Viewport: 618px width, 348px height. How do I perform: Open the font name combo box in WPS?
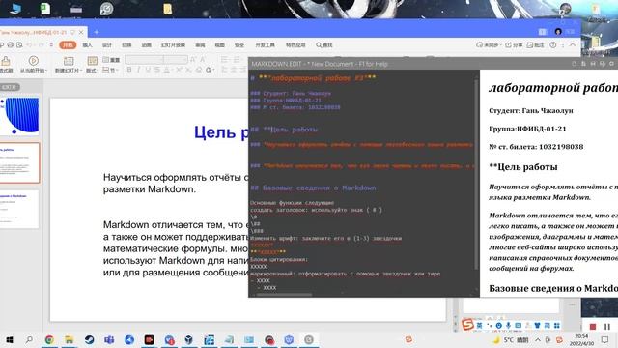(x=144, y=59)
